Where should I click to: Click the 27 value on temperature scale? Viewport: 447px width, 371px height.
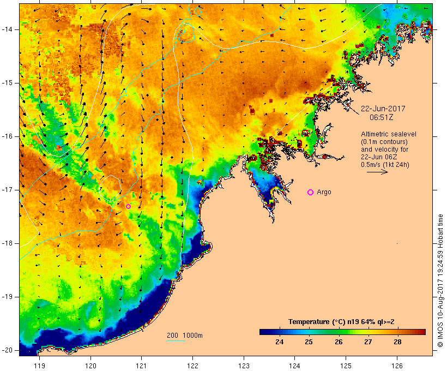(x=368, y=342)
